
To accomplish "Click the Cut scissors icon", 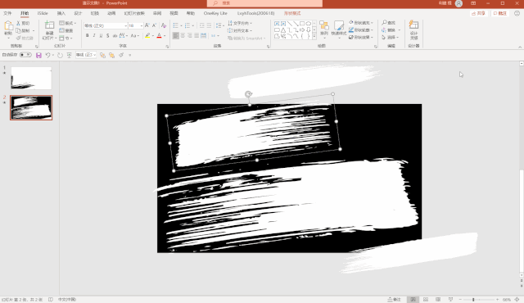I will (19, 23).
